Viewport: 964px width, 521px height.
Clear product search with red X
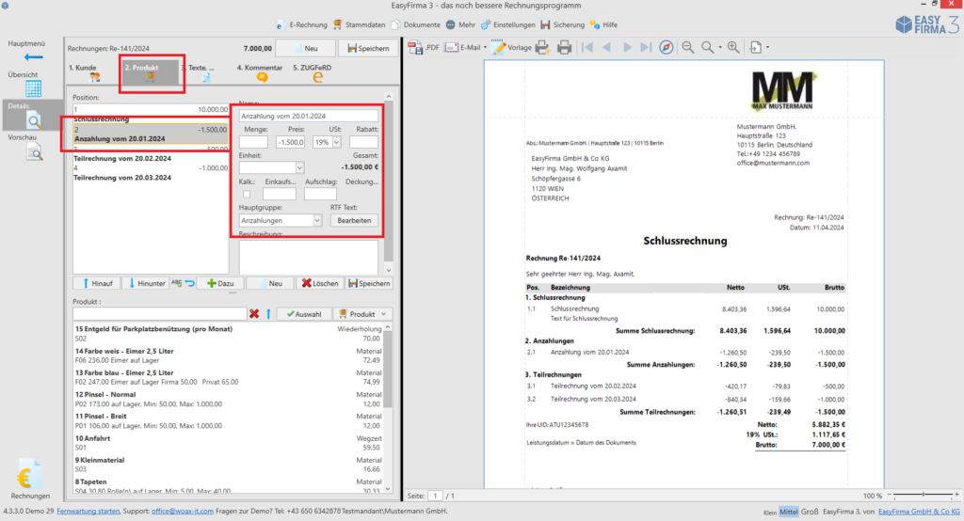tap(254, 313)
